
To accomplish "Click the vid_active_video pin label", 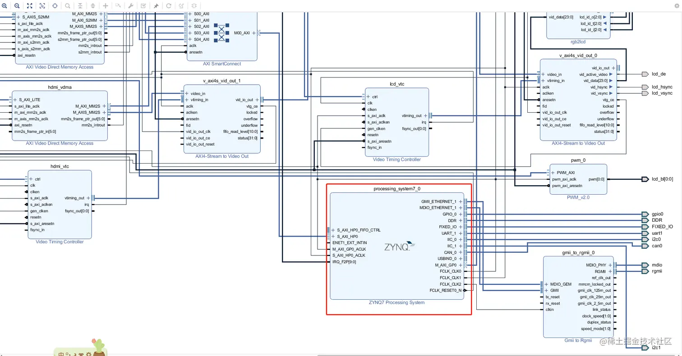I will tap(593, 74).
